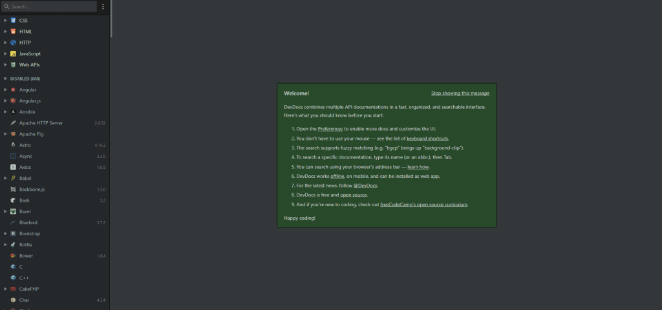Select the Bower documentation entry
The image size is (662, 310).
[x=55, y=256]
